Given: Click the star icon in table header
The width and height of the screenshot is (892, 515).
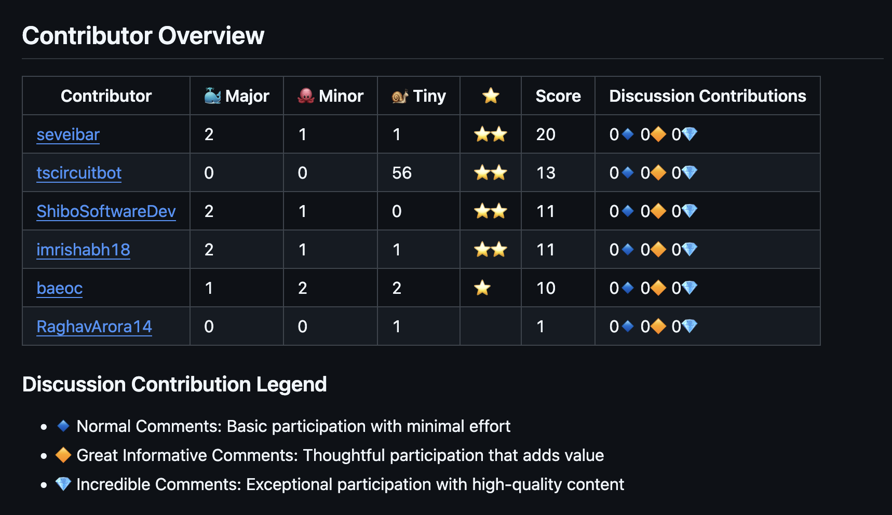Looking at the screenshot, I should 491,96.
